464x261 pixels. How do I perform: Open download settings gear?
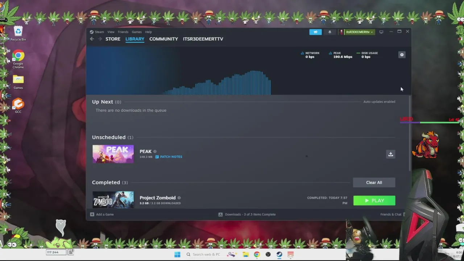click(402, 55)
